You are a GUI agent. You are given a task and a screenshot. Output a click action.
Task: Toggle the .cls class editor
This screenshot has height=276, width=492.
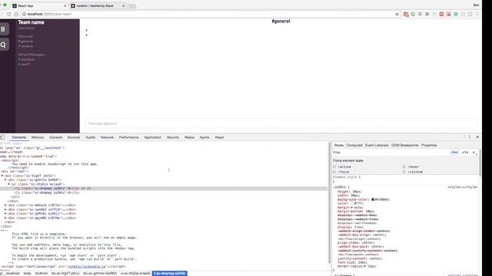(465, 153)
